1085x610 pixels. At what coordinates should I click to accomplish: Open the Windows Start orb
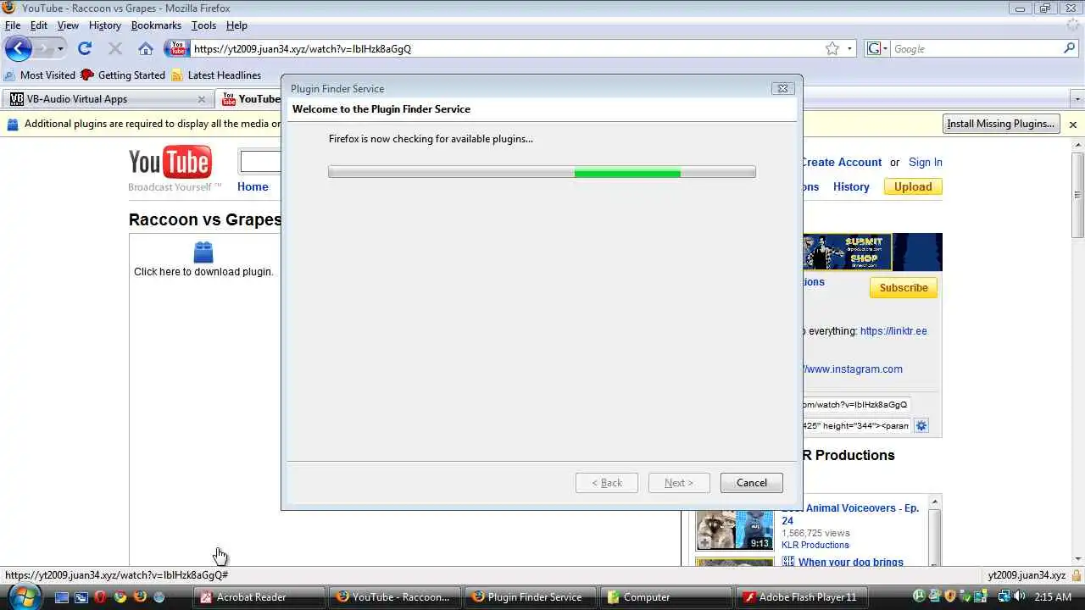point(24,596)
